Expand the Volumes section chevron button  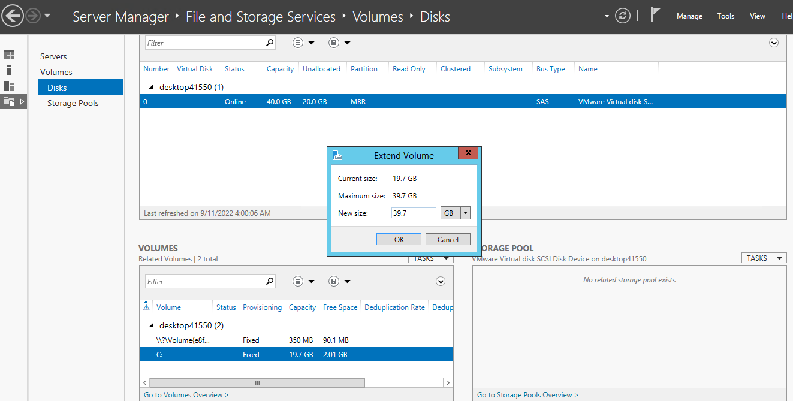(441, 281)
